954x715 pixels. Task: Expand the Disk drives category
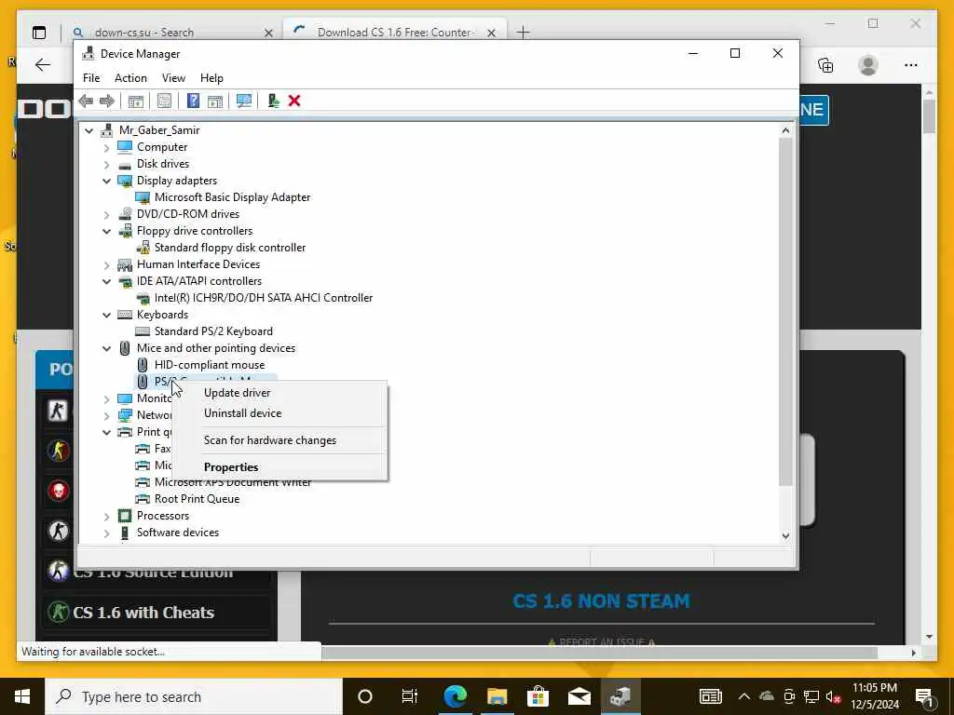106,164
